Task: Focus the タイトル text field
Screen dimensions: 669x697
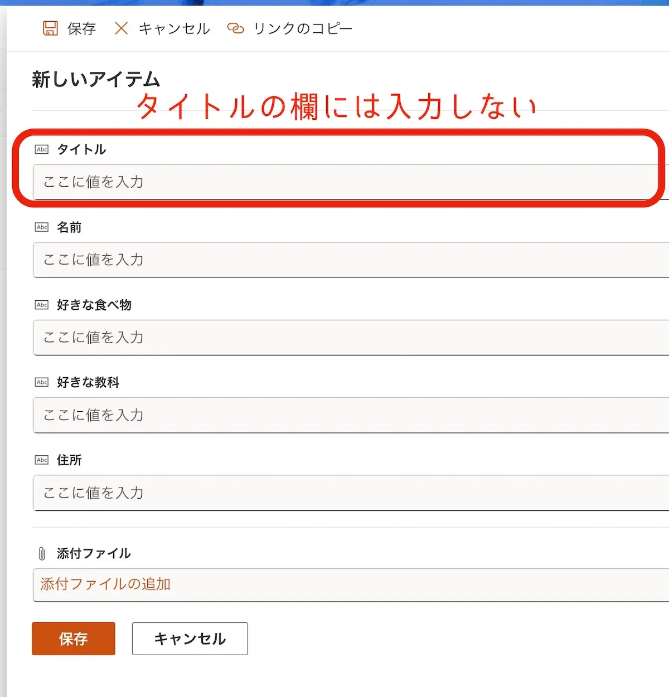Action: pyautogui.click(x=346, y=182)
